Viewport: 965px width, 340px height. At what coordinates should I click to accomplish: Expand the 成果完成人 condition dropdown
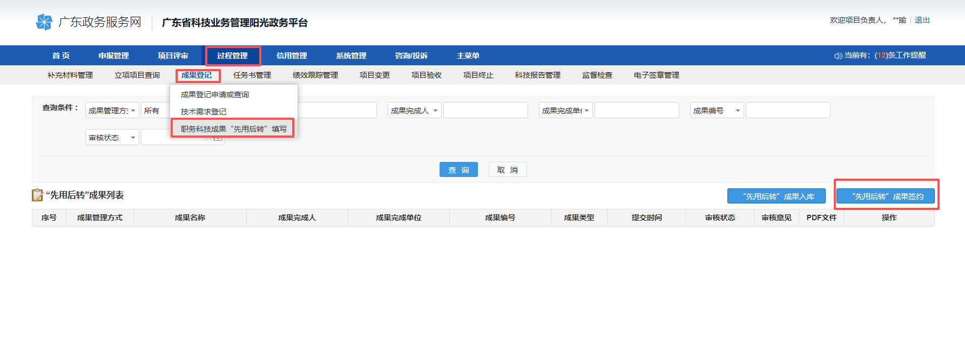(x=415, y=110)
